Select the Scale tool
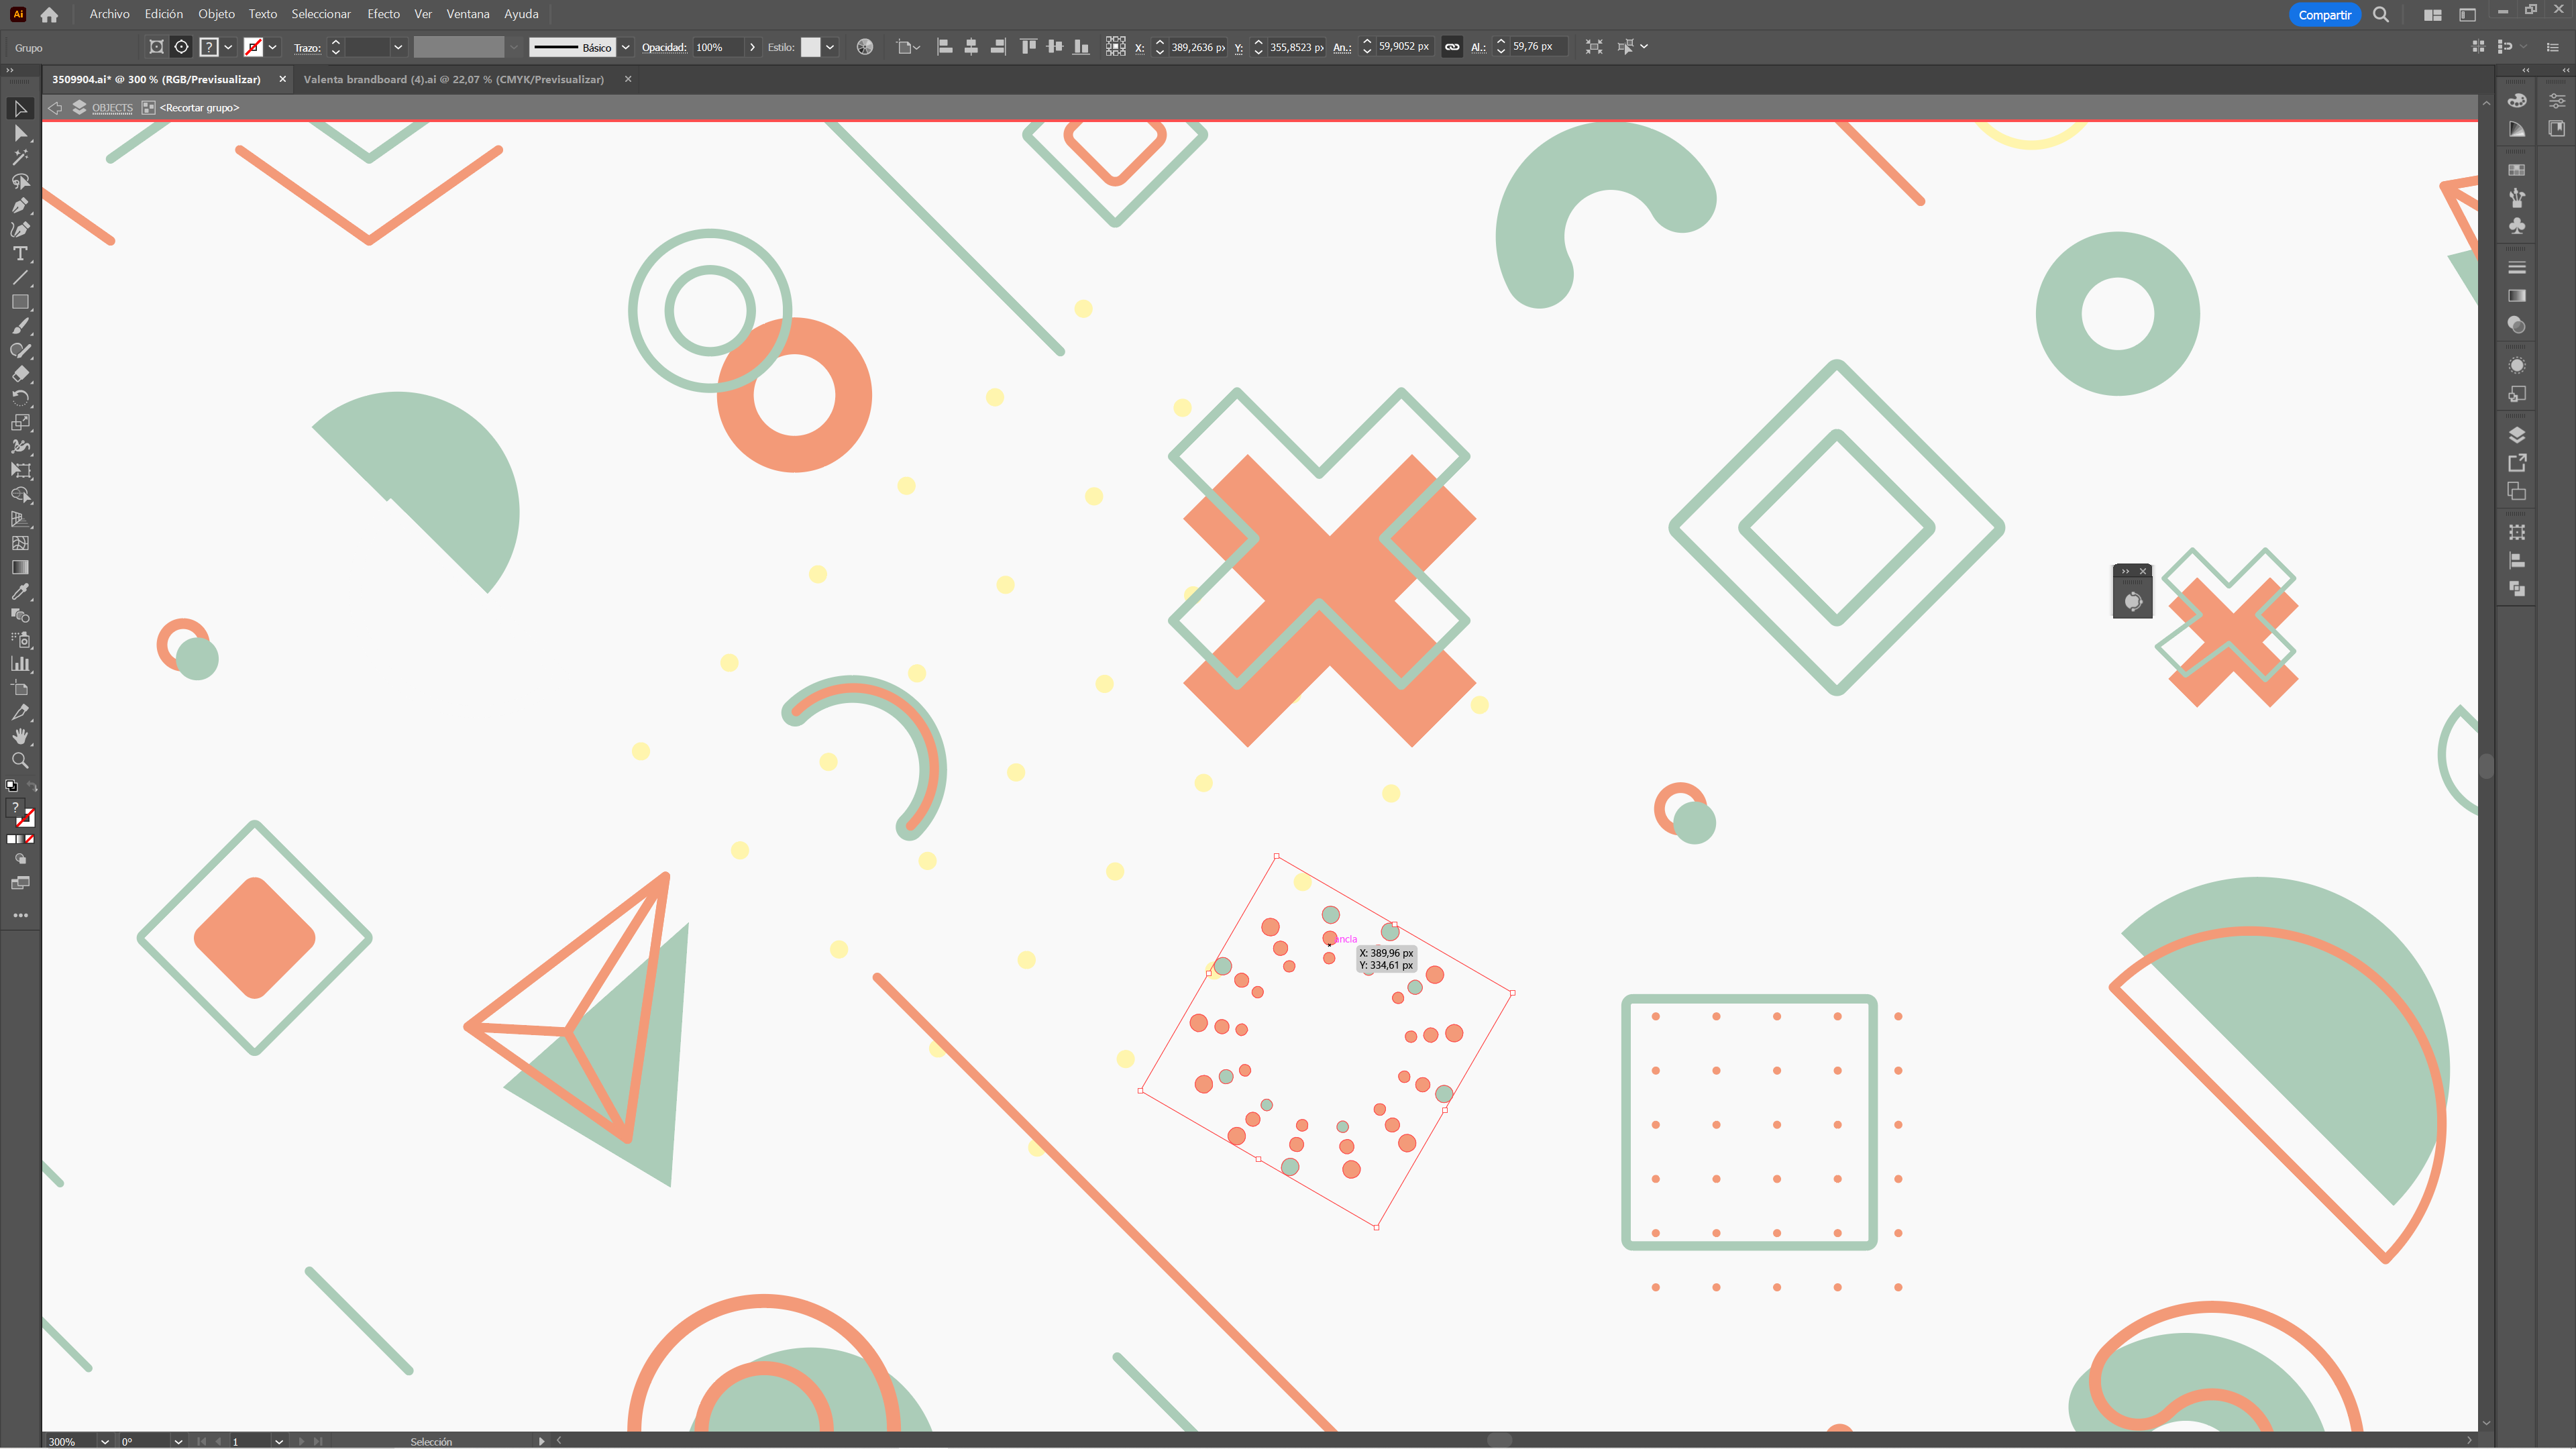Image resolution: width=2576 pixels, height=1449 pixels. 20,422
